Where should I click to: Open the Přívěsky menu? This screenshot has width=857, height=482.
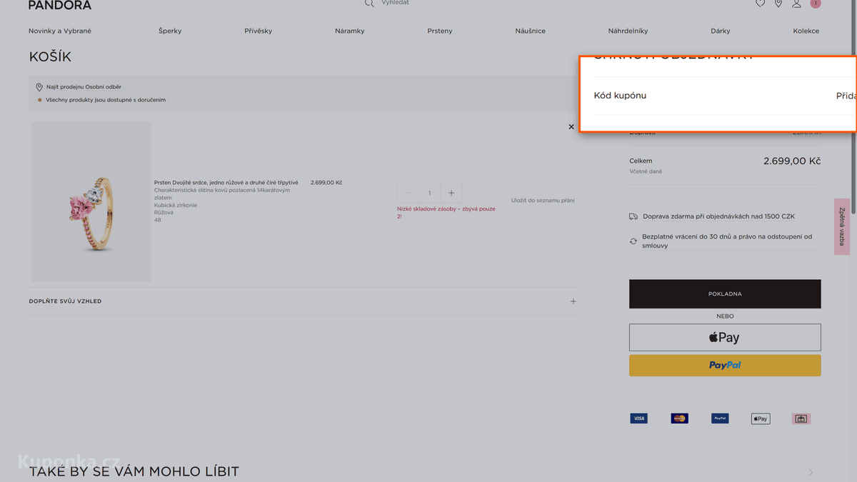(258, 31)
